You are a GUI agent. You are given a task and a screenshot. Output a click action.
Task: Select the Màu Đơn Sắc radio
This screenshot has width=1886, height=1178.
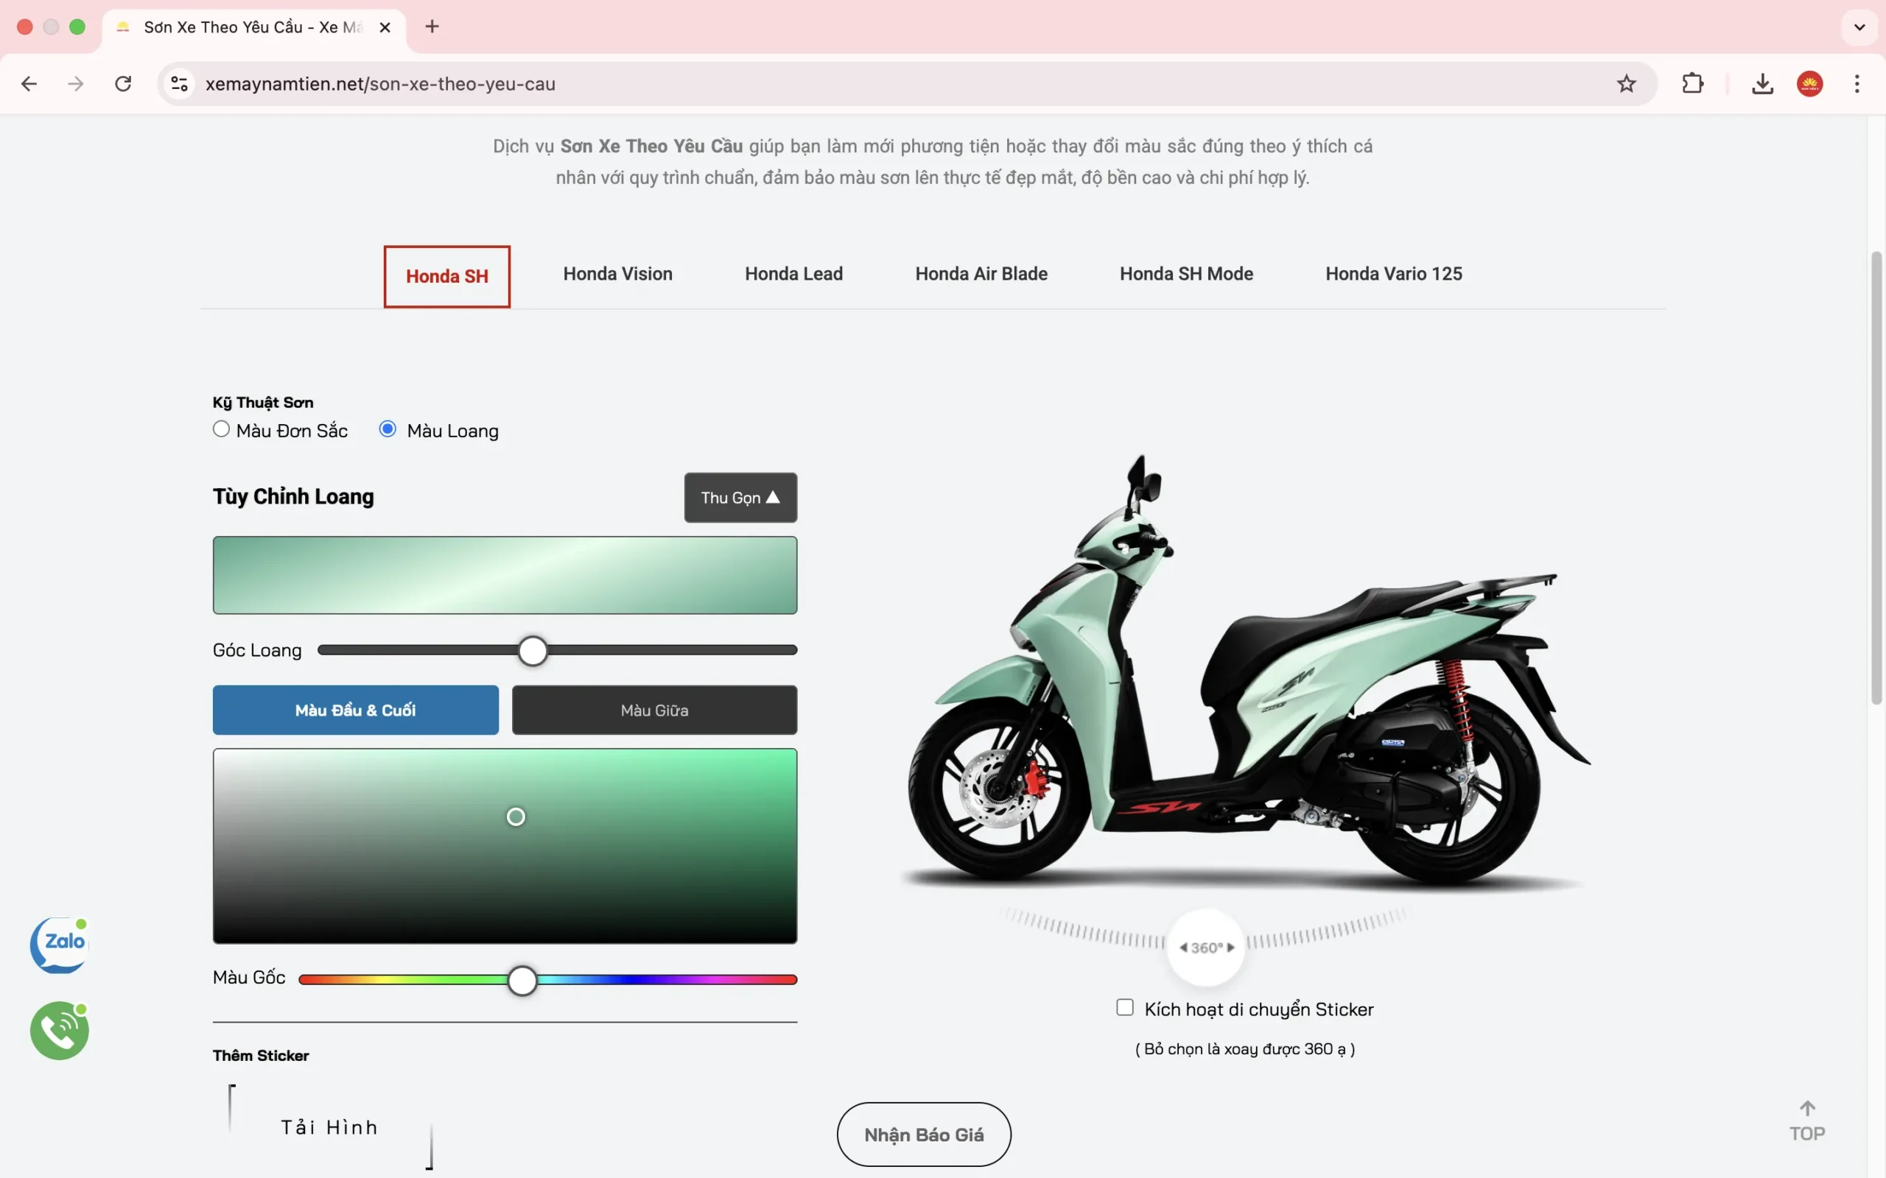pos(221,429)
